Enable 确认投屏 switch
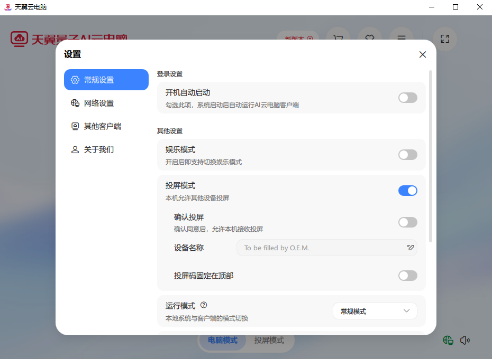 [407, 222]
